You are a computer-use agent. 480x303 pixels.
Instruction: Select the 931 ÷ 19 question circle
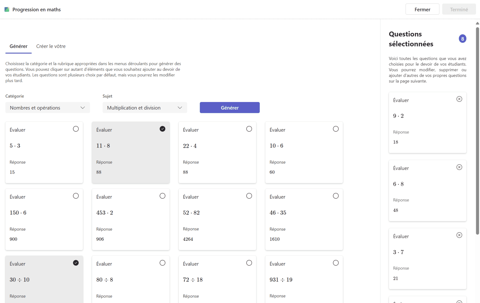(x=335, y=263)
